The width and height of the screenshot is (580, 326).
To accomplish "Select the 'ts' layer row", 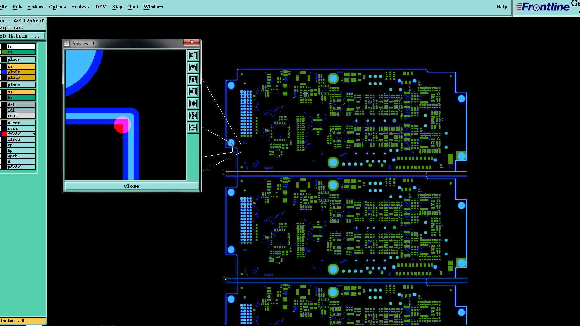I will pyautogui.click(x=21, y=52).
